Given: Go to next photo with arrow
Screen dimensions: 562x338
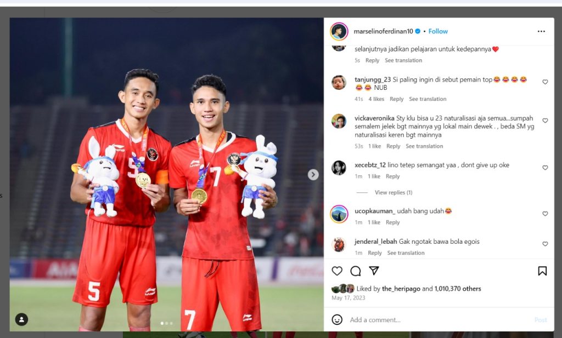Looking at the screenshot, I should click(313, 175).
